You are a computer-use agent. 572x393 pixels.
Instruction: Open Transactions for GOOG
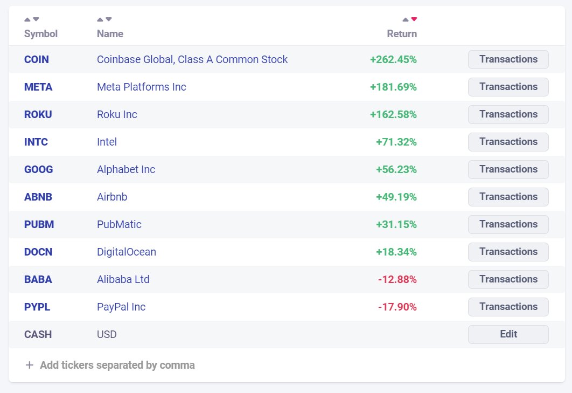point(508,169)
